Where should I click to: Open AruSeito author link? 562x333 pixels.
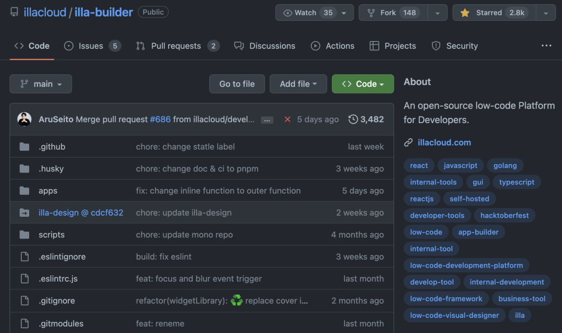(56, 119)
